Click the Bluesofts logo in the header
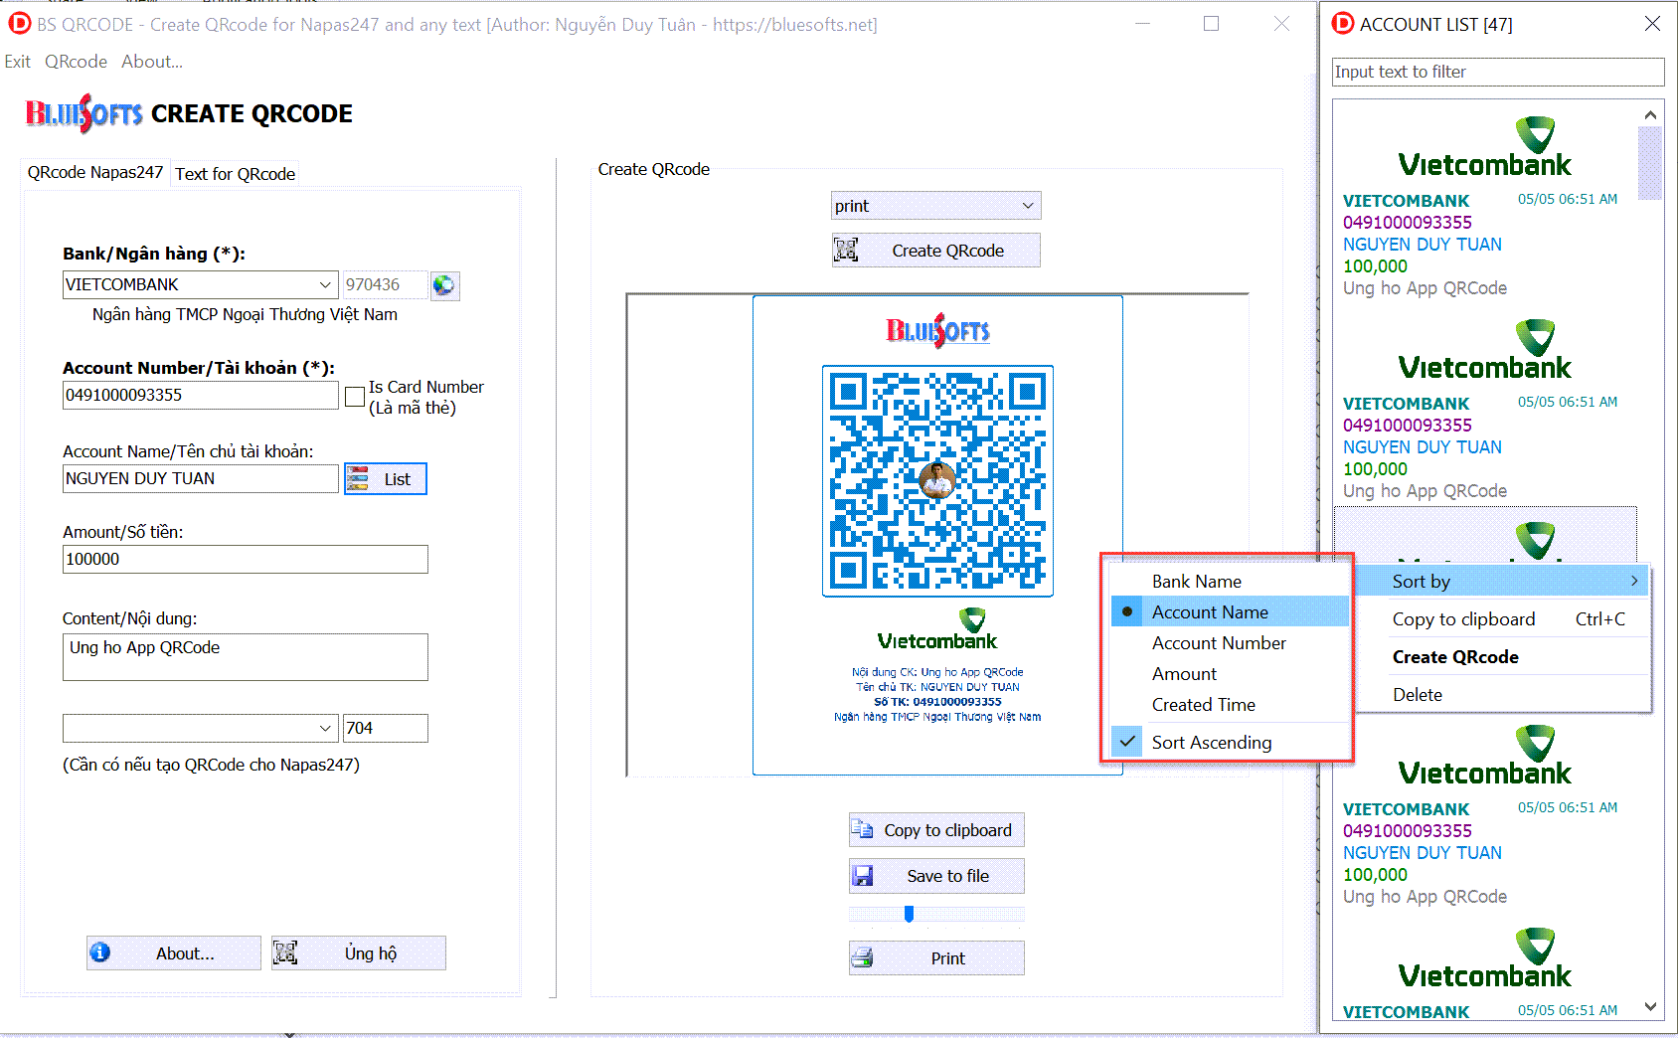This screenshot has width=1678, height=1038. pos(84,113)
